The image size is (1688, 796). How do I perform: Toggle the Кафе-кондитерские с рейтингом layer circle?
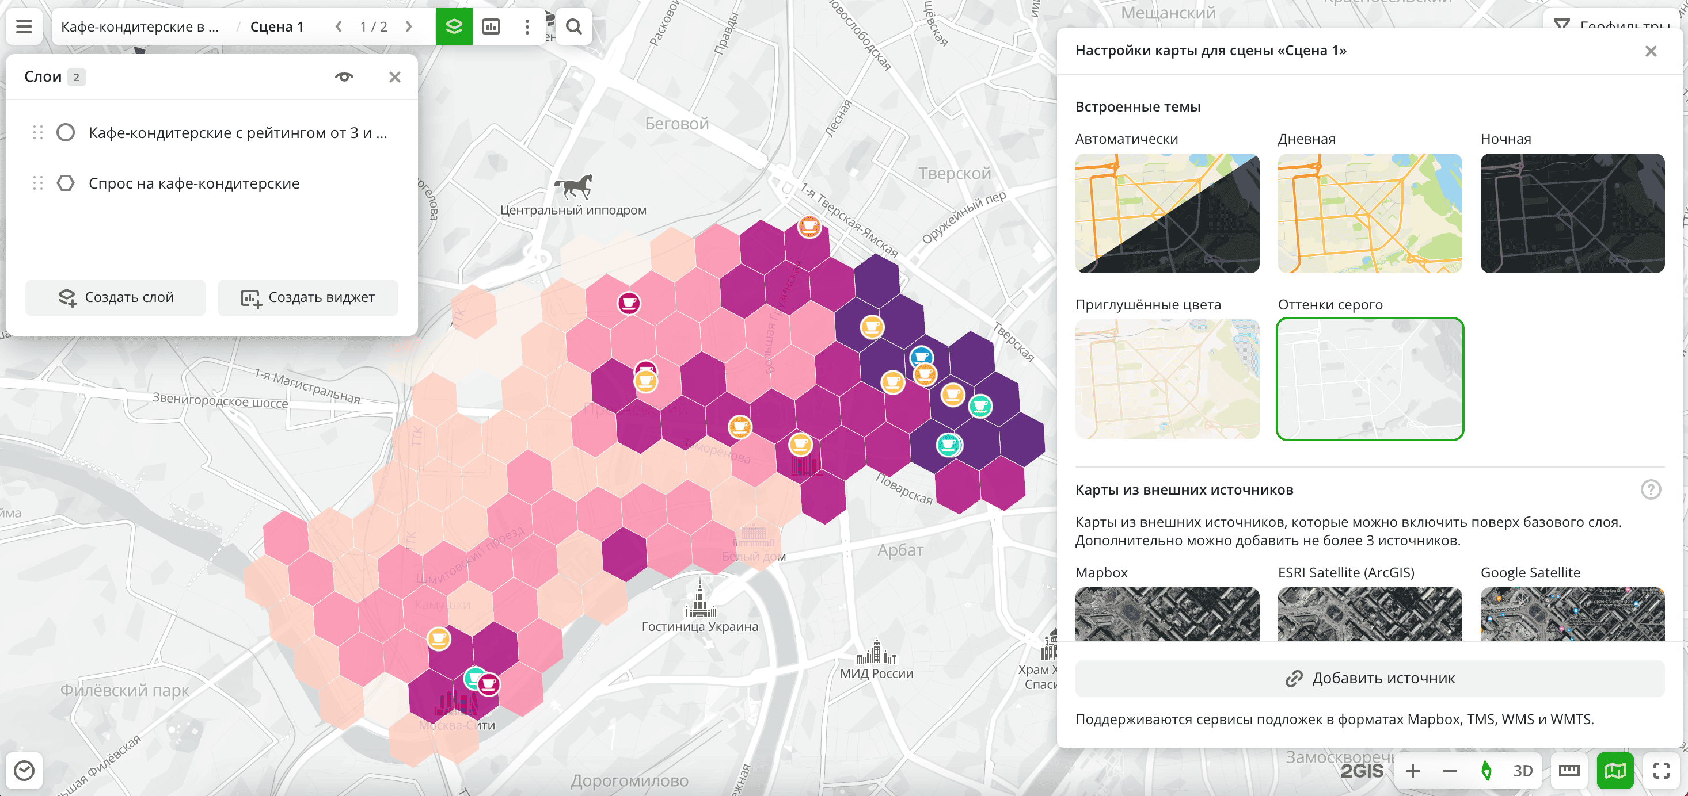point(66,133)
